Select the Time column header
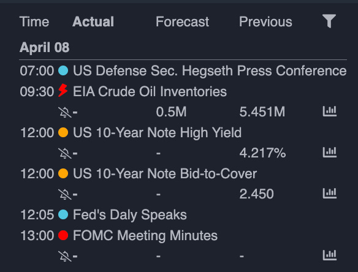The height and width of the screenshot is (272, 358). (34, 21)
